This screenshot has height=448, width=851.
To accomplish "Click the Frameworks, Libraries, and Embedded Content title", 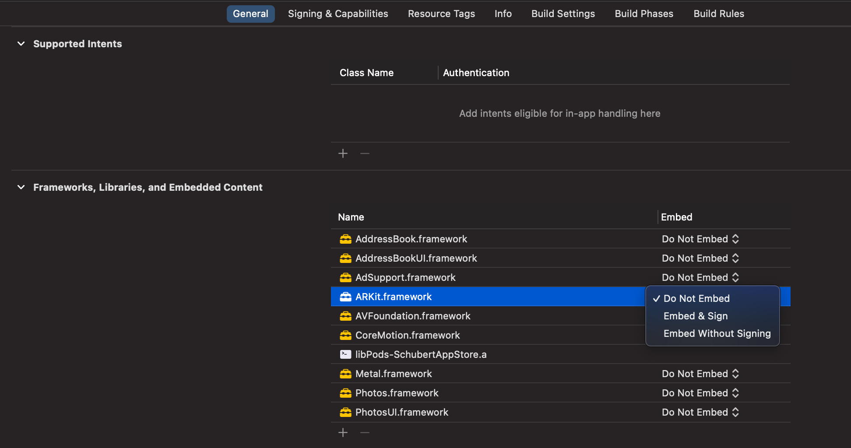I will pos(148,187).
